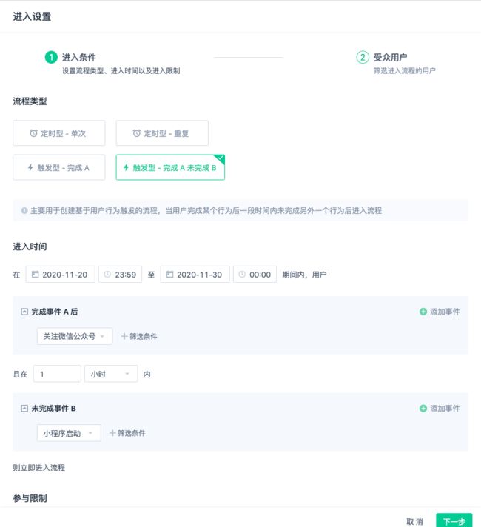This screenshot has width=481, height=527.
Task: Open the 小时 time unit dropdown
Action: tap(111, 374)
